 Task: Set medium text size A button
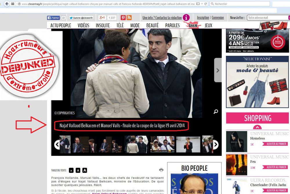coord(78,170)
